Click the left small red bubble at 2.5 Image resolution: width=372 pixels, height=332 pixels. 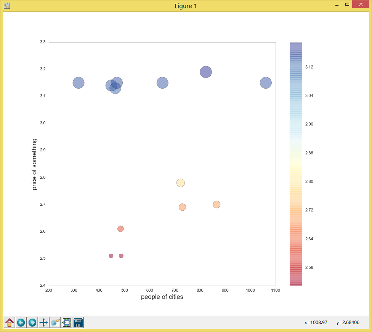(x=111, y=256)
